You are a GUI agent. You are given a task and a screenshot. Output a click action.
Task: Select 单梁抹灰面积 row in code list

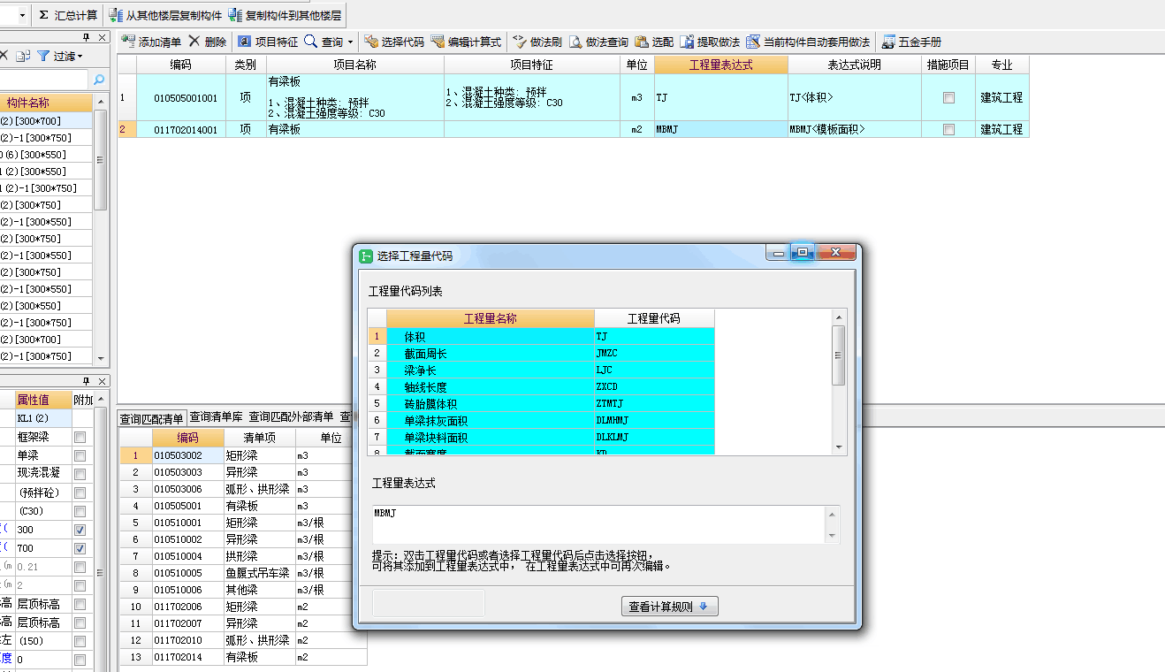541,421
